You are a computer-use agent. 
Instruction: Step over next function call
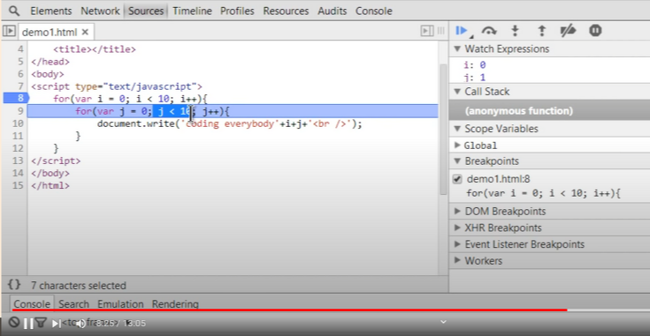coord(489,31)
